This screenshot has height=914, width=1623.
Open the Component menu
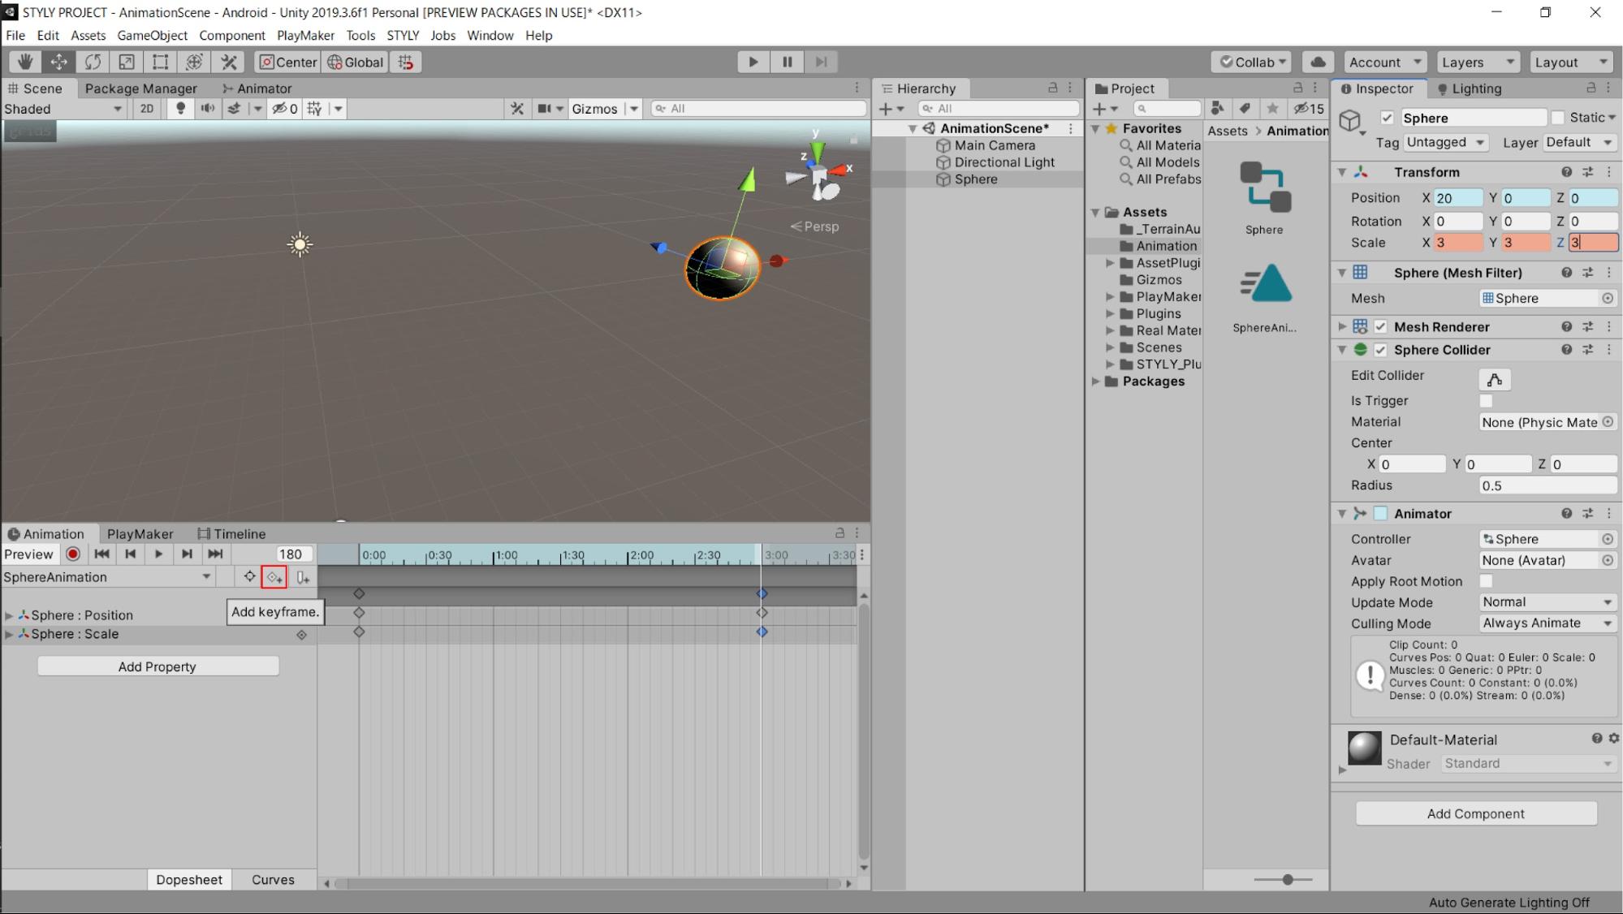coord(232,36)
